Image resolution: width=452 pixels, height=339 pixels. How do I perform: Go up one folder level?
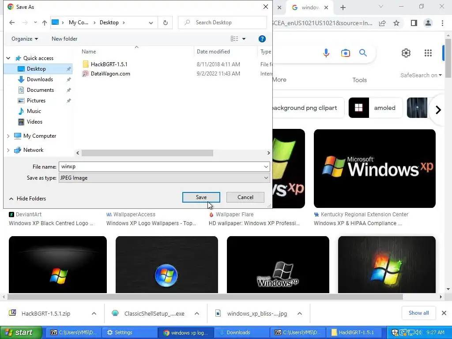45,23
